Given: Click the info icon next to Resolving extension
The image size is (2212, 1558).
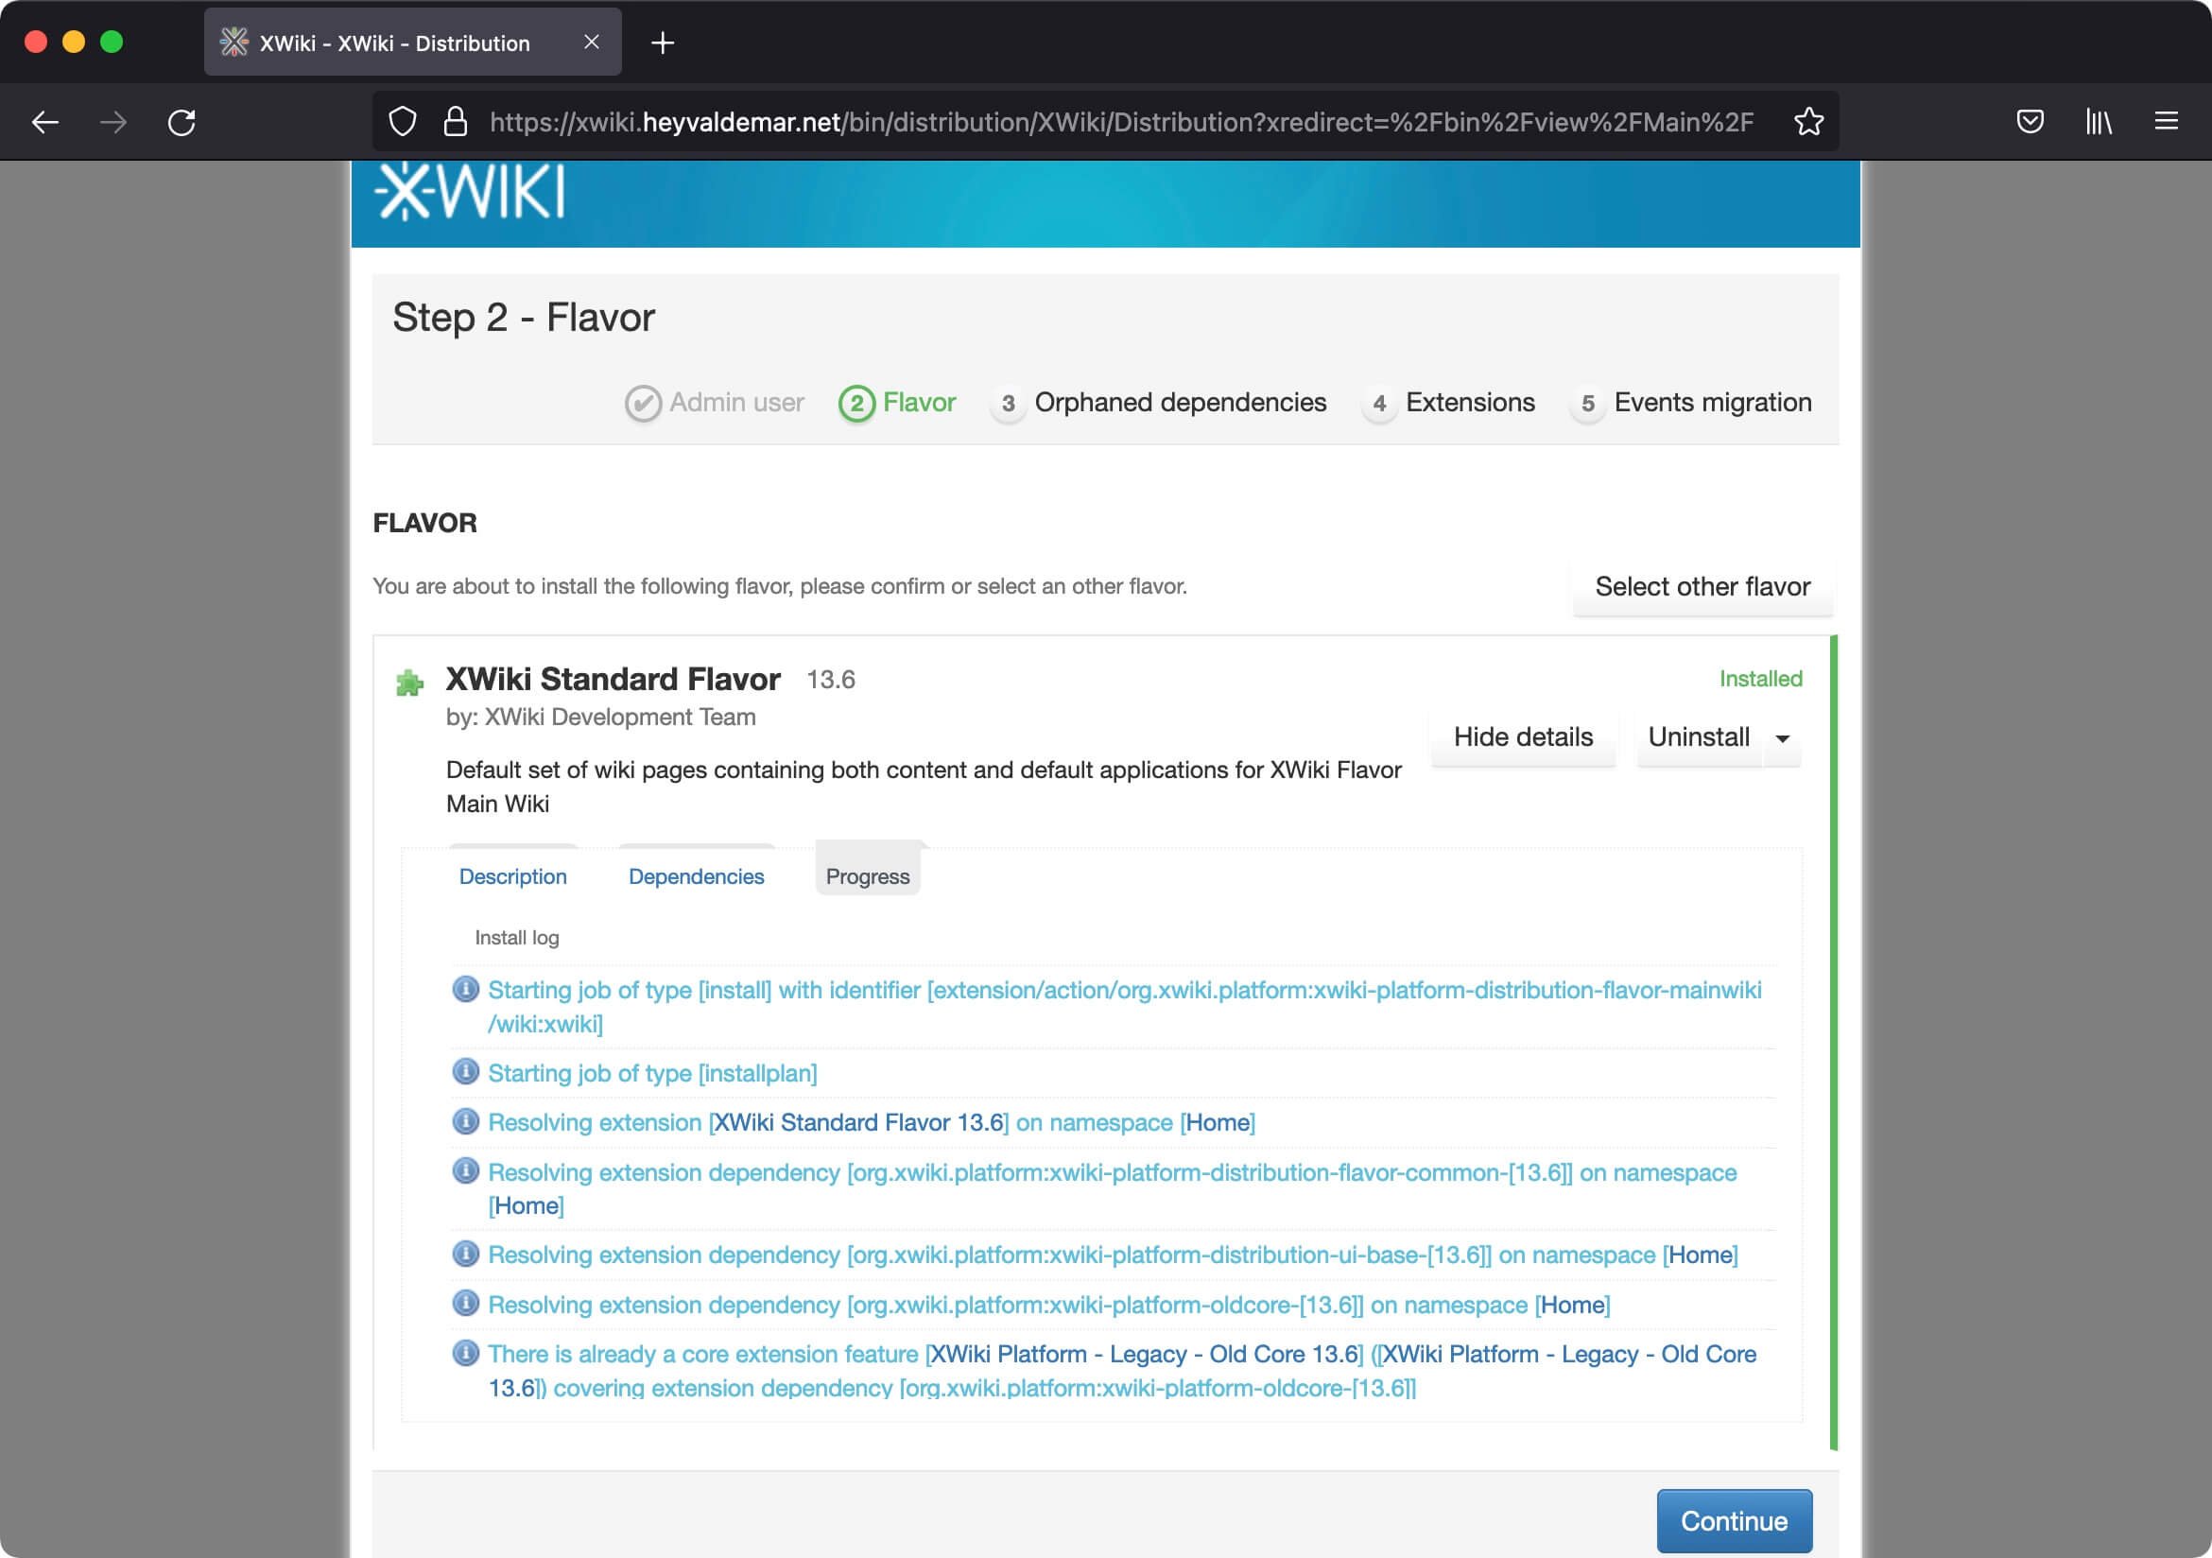Looking at the screenshot, I should coord(467,1121).
